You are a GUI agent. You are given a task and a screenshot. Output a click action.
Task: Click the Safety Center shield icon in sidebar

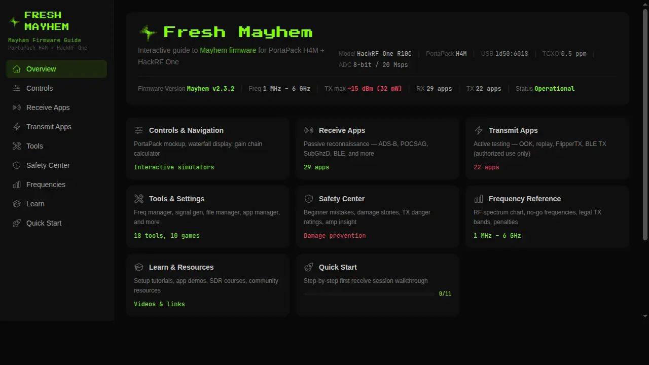click(16, 165)
